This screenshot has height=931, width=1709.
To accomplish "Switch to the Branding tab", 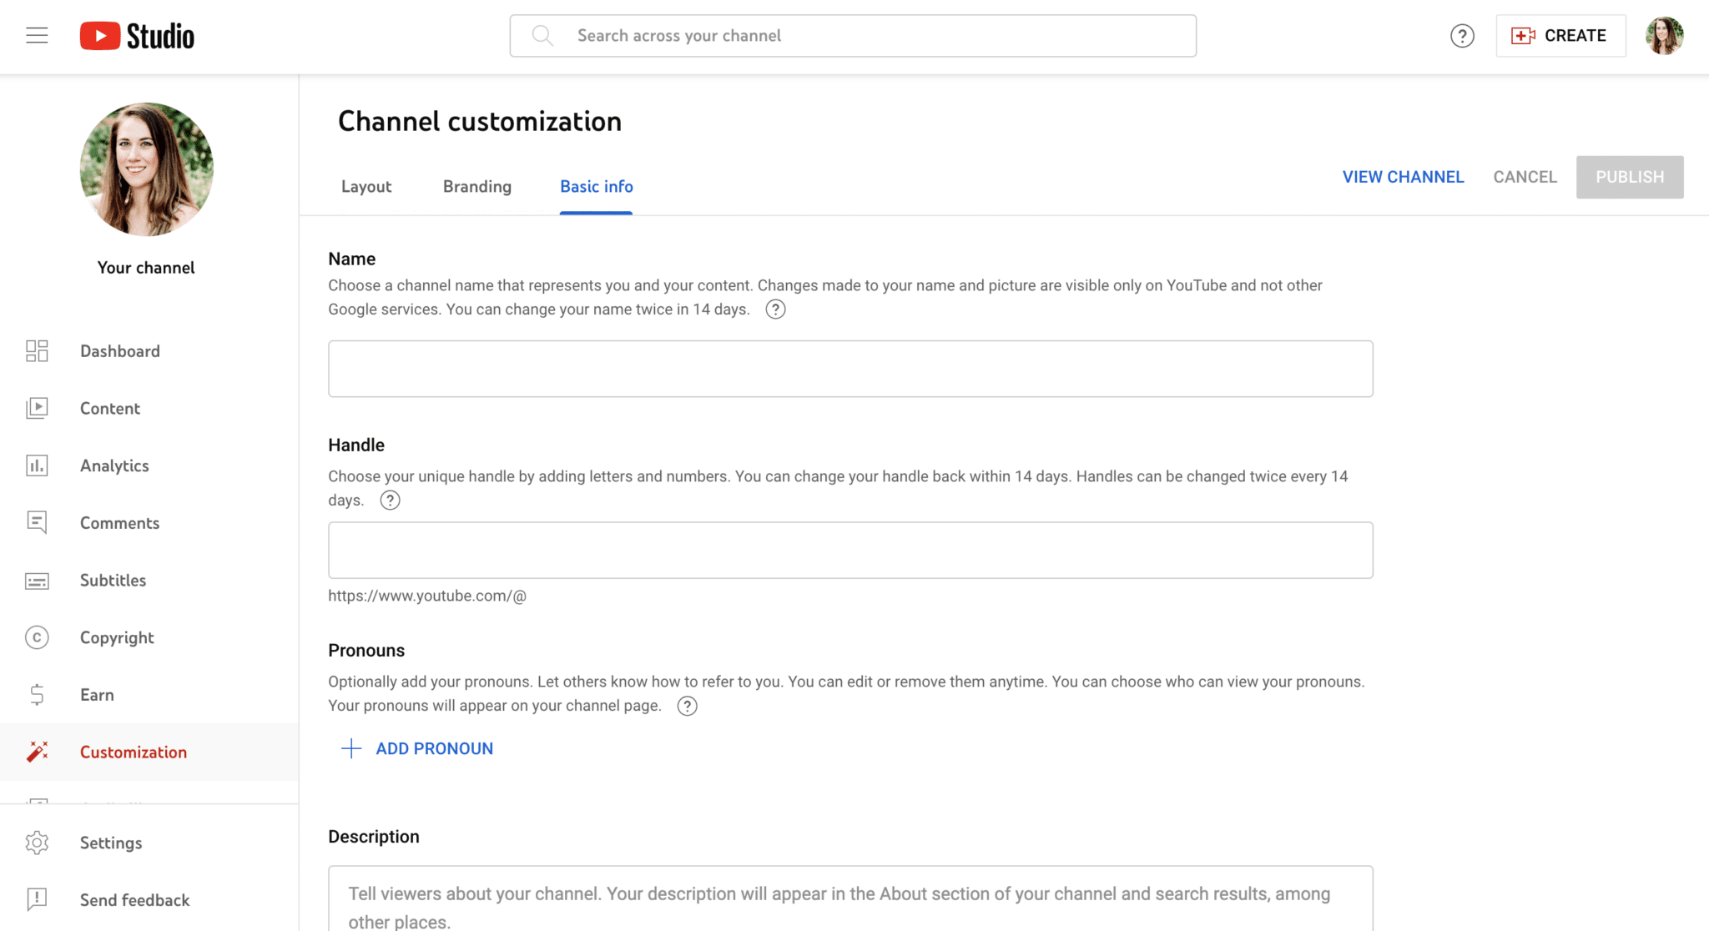I will [477, 187].
